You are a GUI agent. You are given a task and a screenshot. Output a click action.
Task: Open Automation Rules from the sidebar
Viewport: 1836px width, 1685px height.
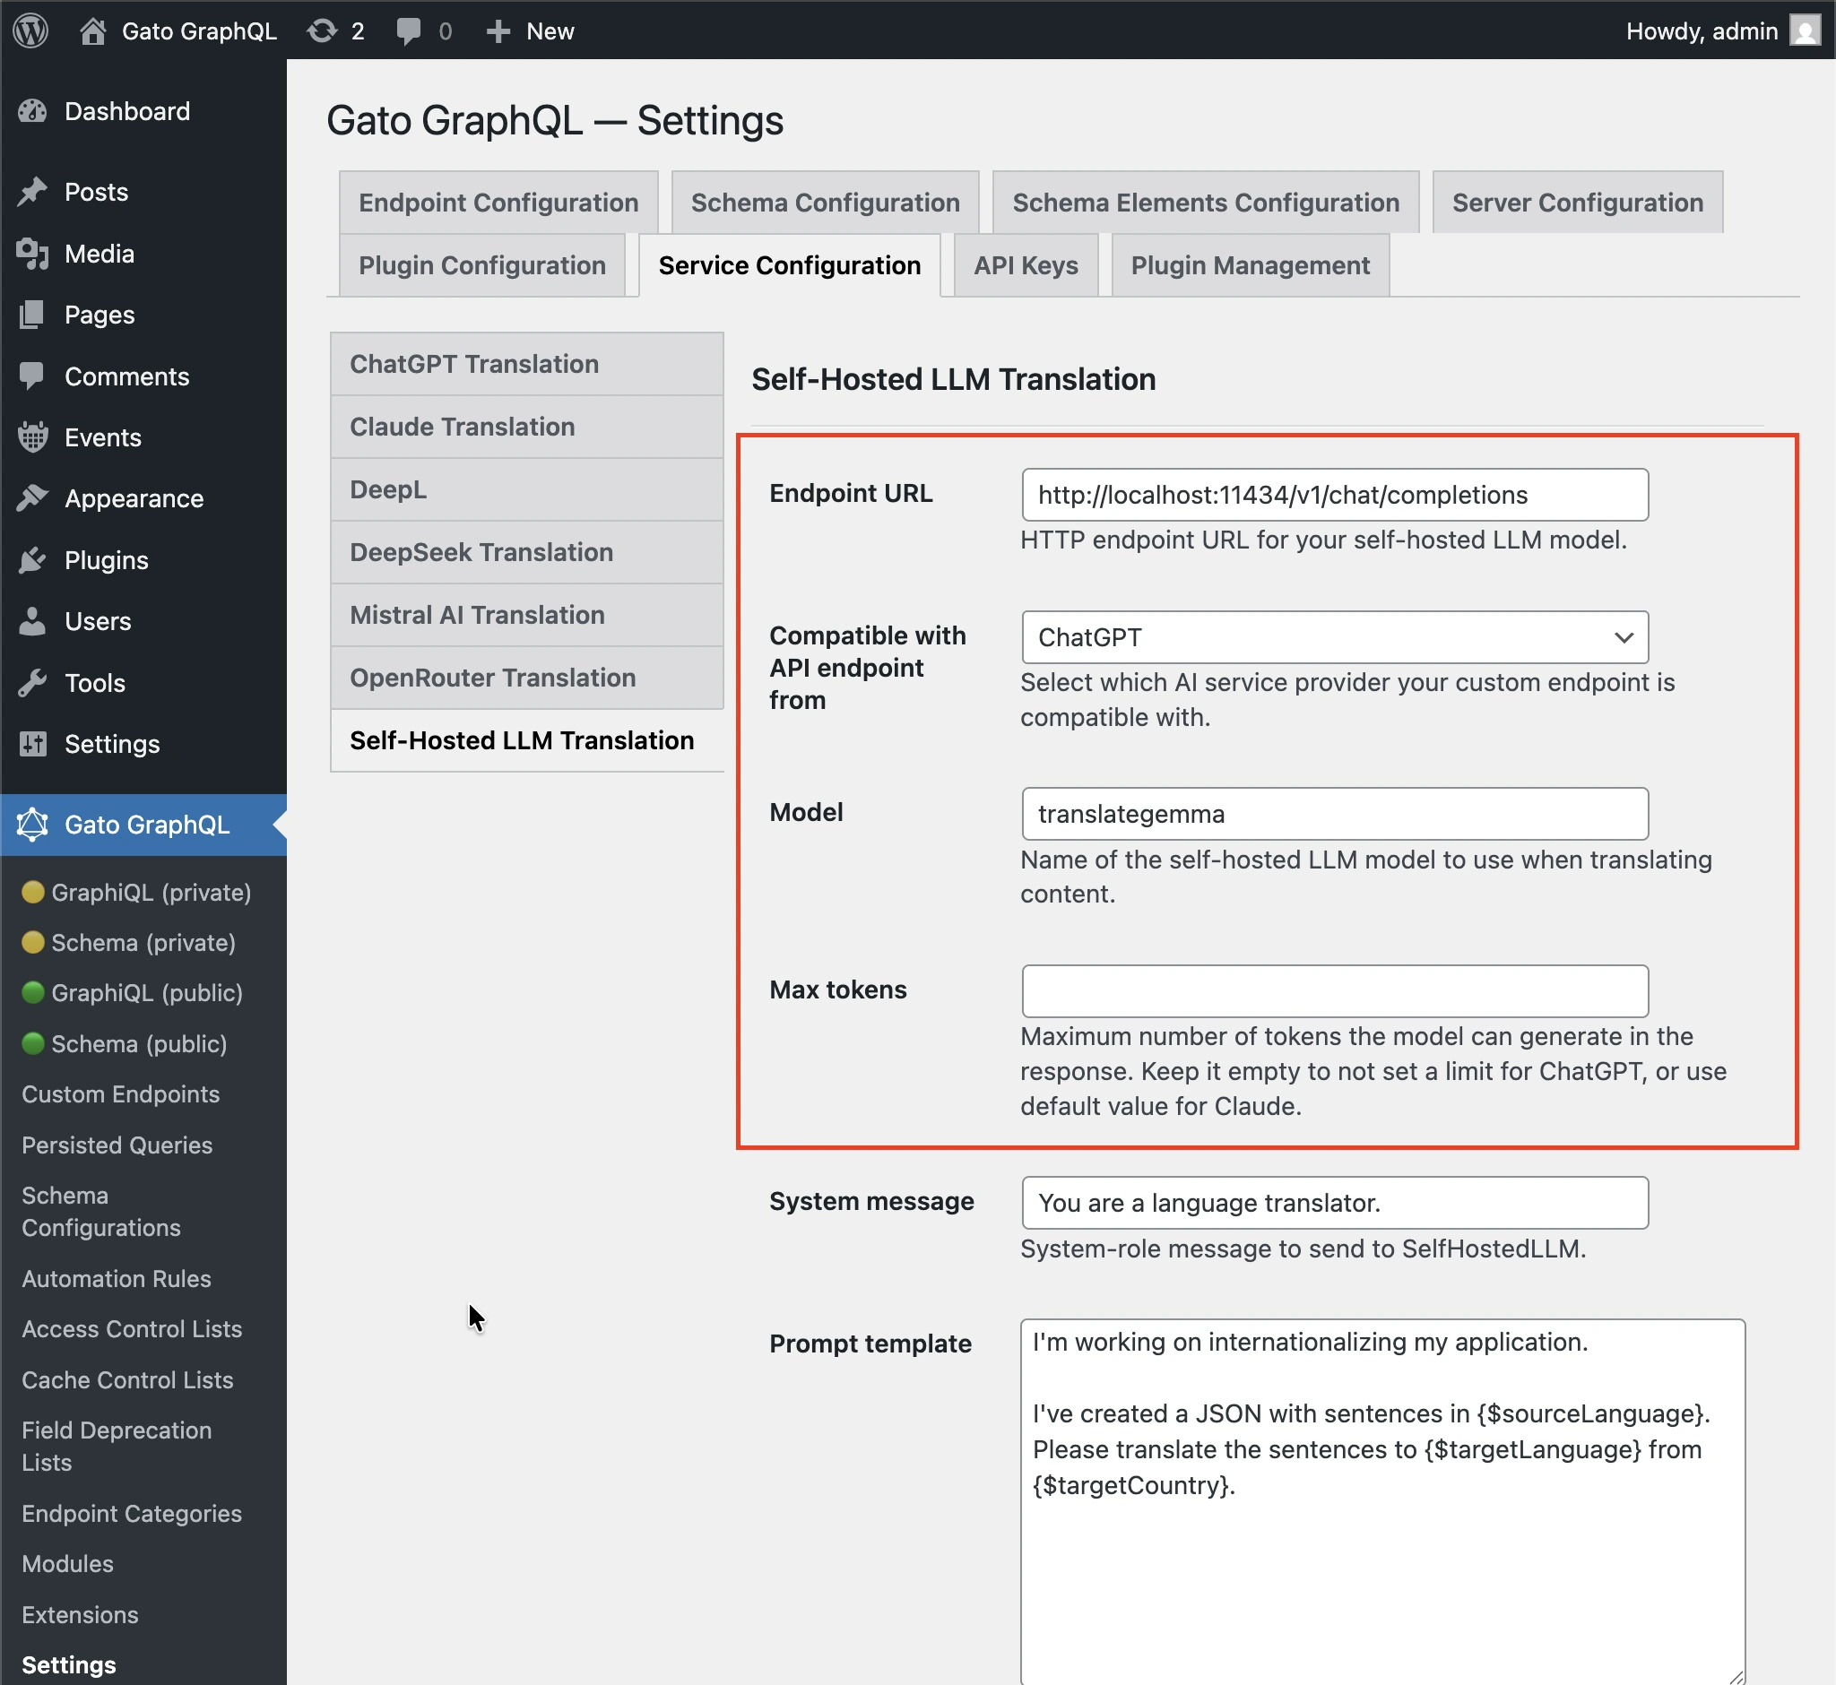115,1278
